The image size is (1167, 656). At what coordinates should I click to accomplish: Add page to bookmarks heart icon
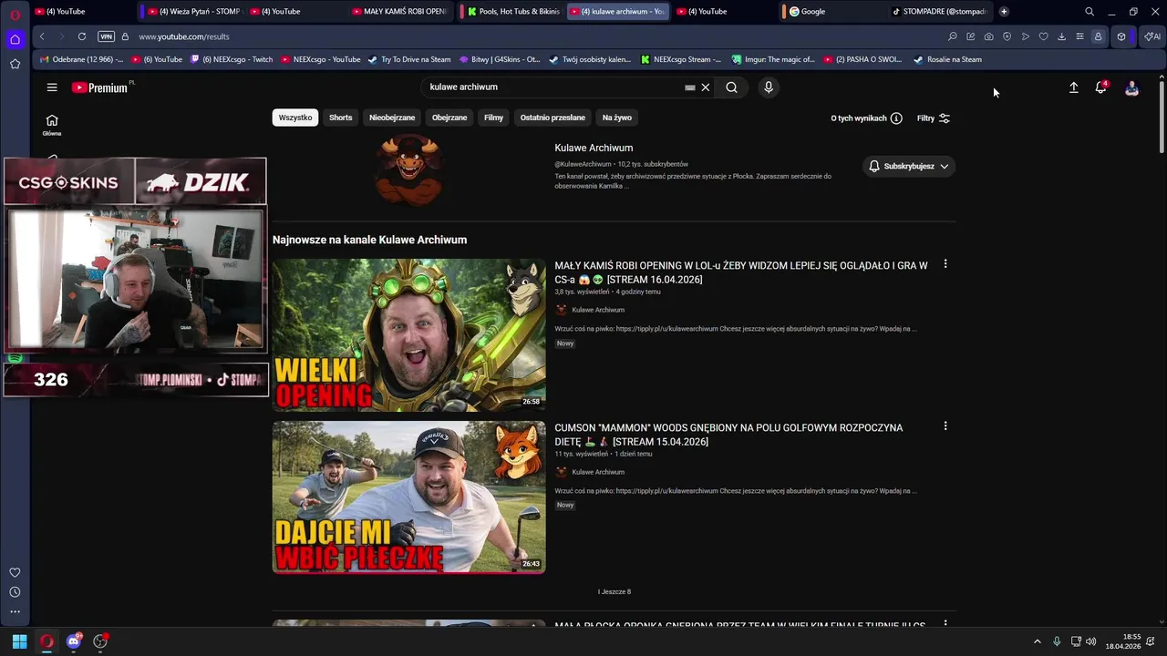pos(1044,36)
